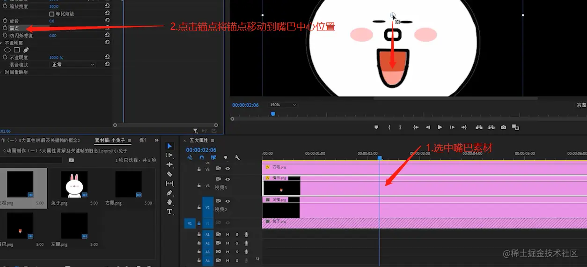The height and width of the screenshot is (267, 587).
Task: Toggle 等比缩放 uniform scale checkbox
Action: click(51, 14)
